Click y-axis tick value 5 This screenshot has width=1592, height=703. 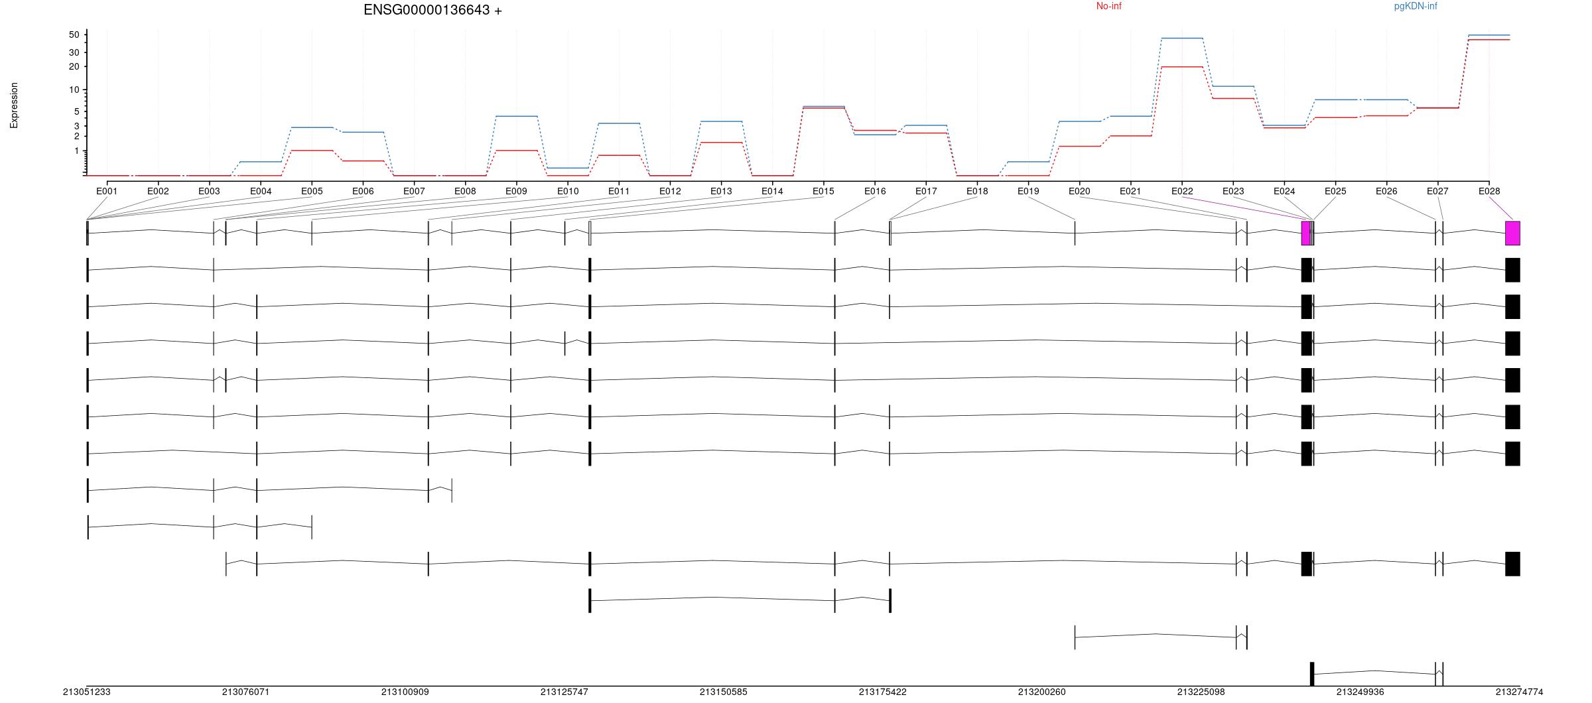pos(77,111)
